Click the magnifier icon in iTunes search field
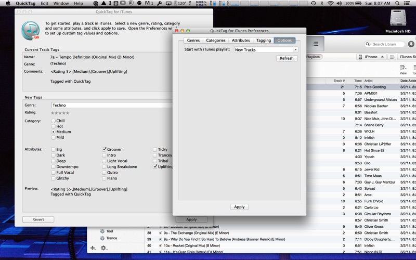The height and width of the screenshot is (260, 416). coord(369,44)
